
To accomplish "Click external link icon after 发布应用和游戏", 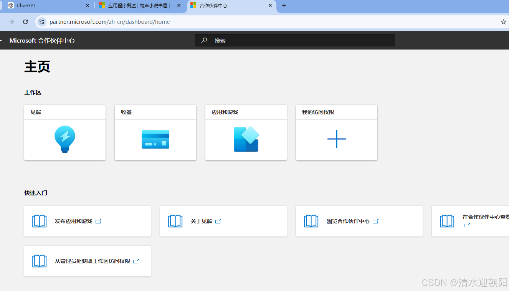I will (x=98, y=222).
